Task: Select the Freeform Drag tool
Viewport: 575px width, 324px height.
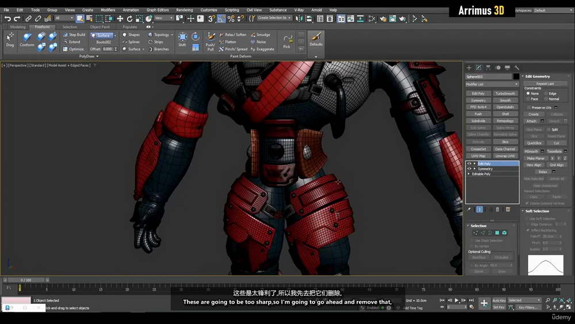Action: tap(10, 40)
